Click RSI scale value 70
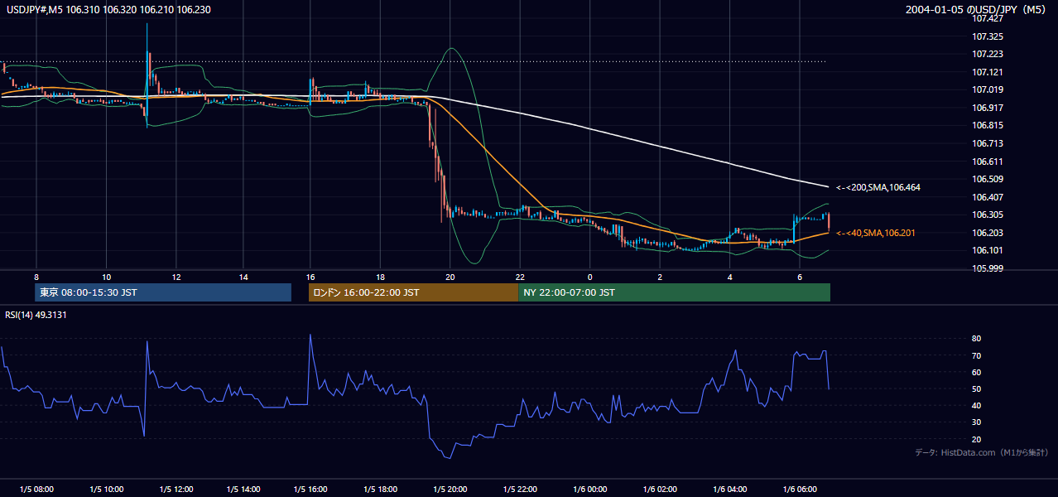This screenshot has height=497, width=1058. (x=977, y=355)
